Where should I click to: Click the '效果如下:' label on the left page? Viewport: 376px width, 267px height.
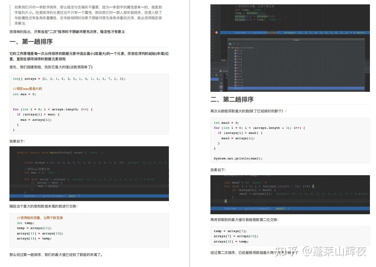point(17,141)
